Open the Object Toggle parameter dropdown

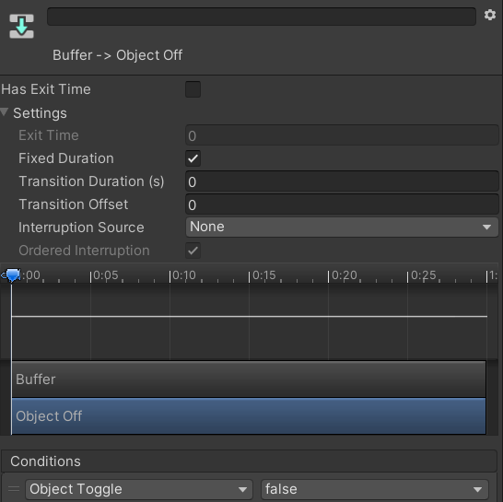(x=139, y=489)
